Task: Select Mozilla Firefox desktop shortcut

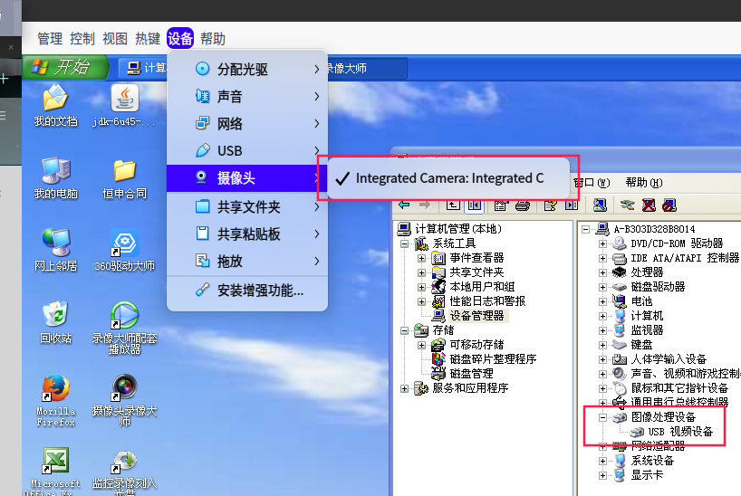Action: 56,401
